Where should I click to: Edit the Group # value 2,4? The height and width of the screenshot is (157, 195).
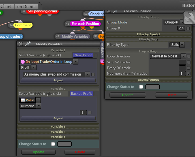click(181, 28)
